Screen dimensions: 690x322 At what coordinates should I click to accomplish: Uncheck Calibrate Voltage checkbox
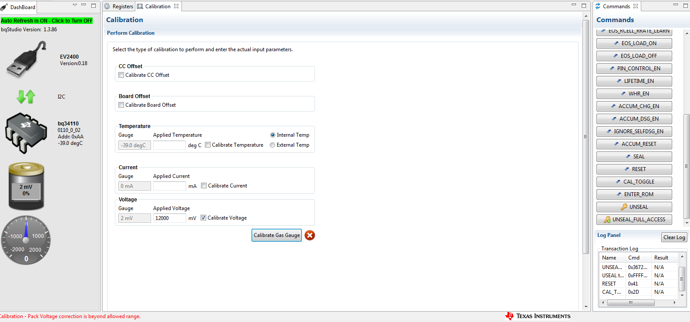tap(204, 218)
